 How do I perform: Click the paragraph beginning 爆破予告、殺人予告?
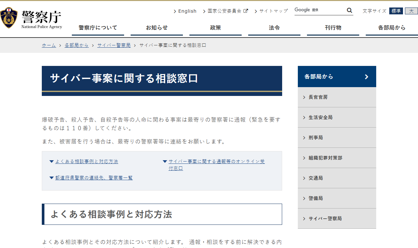click(161, 124)
